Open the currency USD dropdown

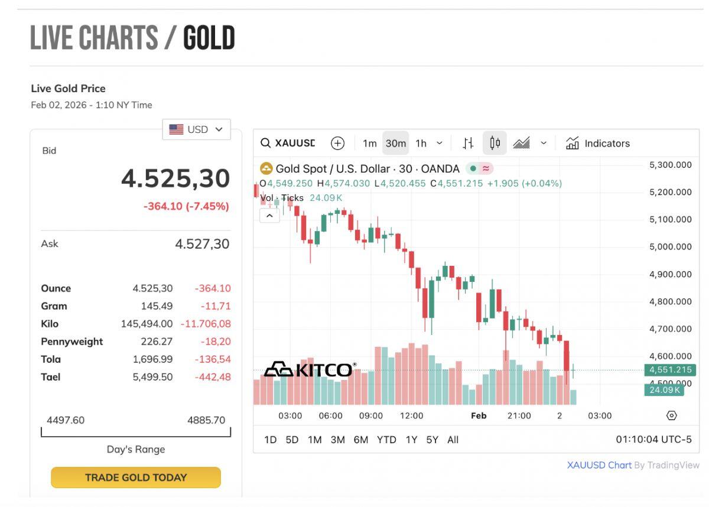[196, 129]
